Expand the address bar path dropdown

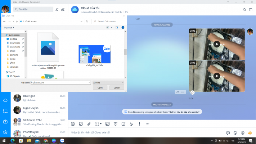tap(81, 21)
